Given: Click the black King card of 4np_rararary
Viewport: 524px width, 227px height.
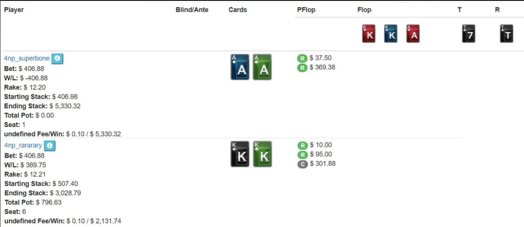Looking at the screenshot, I should pos(240,154).
